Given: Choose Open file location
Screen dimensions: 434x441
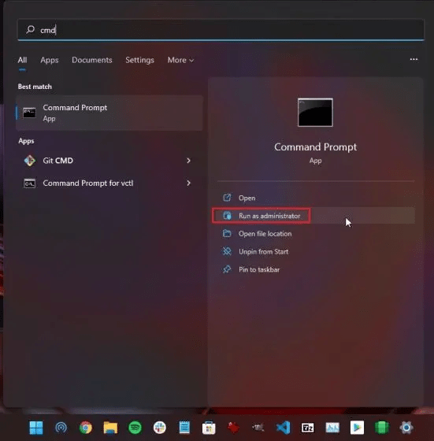Looking at the screenshot, I should (316, 234).
